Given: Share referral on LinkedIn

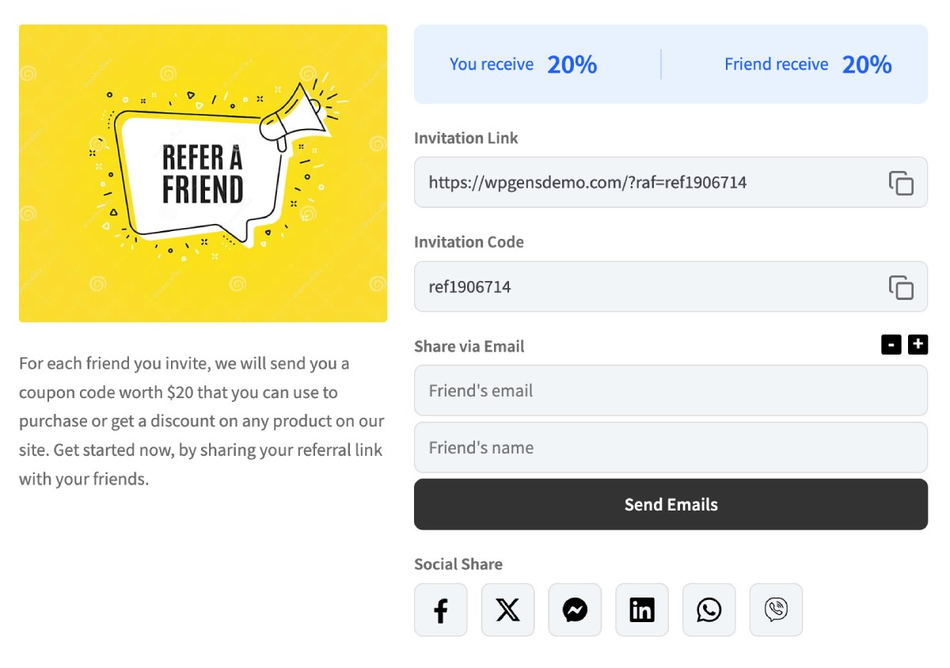Looking at the screenshot, I should [x=642, y=610].
